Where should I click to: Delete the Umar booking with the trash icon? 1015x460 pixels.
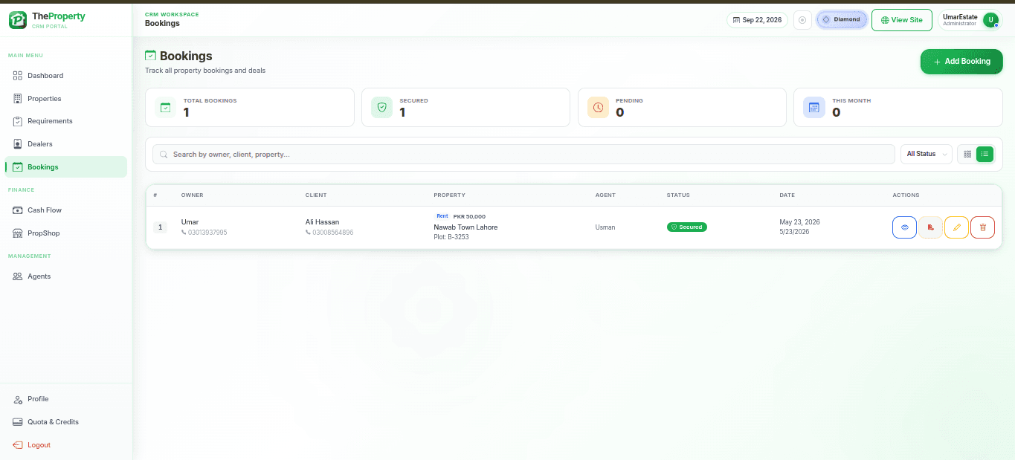(x=982, y=227)
